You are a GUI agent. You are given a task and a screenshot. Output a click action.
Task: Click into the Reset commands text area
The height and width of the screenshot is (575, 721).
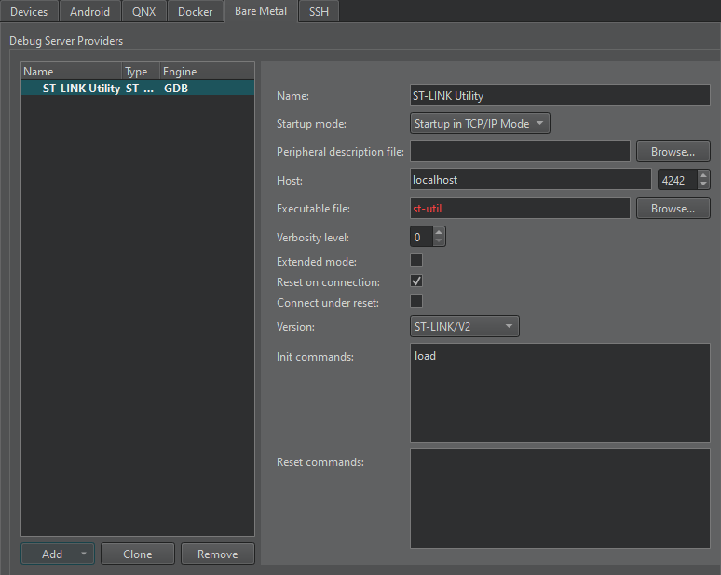[559, 499]
